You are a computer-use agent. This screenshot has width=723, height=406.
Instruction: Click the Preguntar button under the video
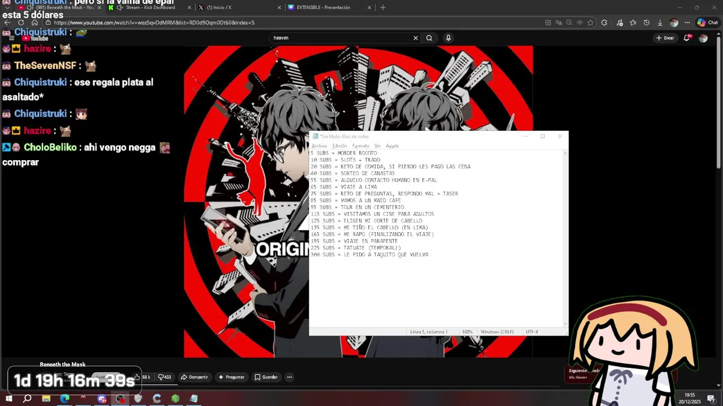(x=231, y=377)
